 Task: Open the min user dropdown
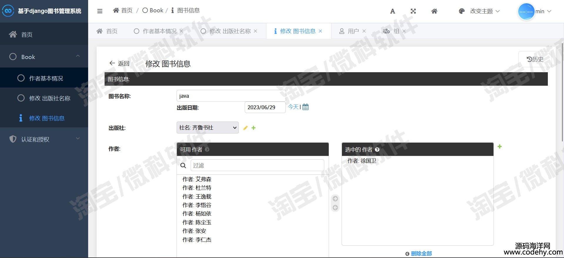tap(543, 11)
